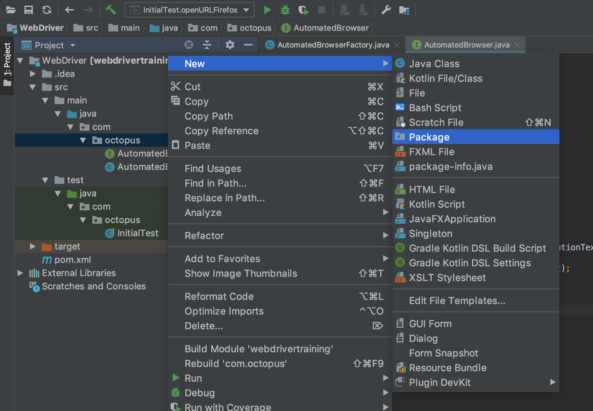Click the green Run button in toolbar

click(267, 10)
